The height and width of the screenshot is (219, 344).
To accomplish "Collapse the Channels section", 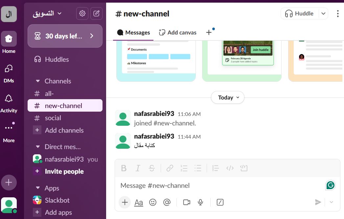I will tap(38, 81).
